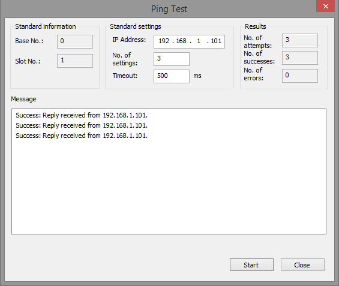Click the No. of attempts label

pyautogui.click(x=258, y=42)
